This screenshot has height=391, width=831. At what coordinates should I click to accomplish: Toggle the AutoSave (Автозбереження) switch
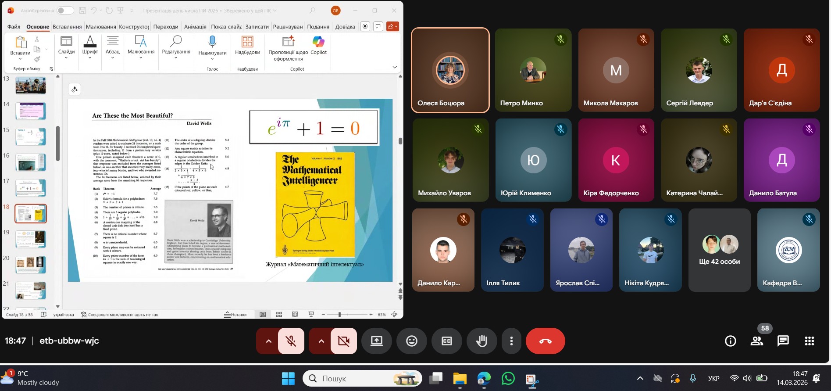tap(65, 11)
